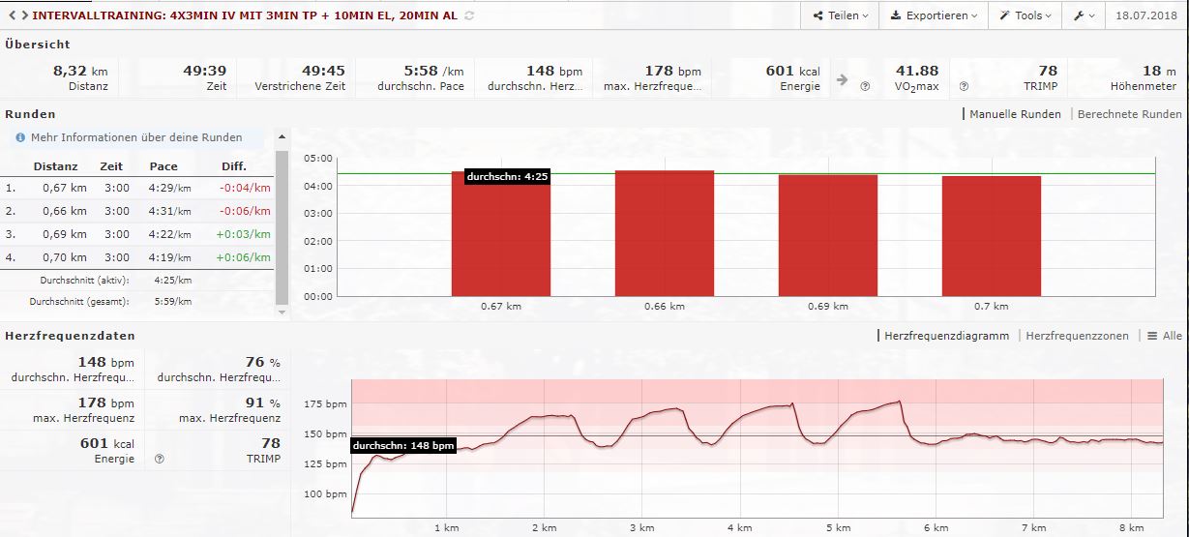Switch to Manuelle Runden view
The width and height of the screenshot is (1189, 537).
1015,114
